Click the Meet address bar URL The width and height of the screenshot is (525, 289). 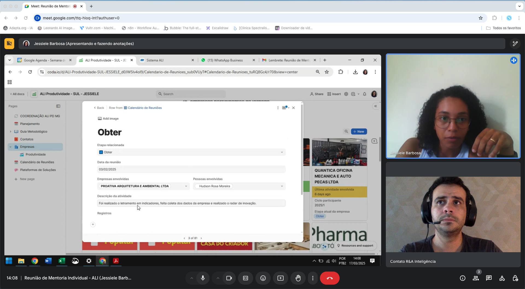pyautogui.click(x=81, y=18)
